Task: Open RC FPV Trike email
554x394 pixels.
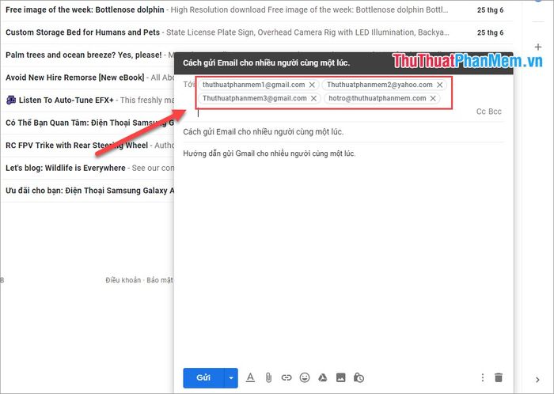Action: point(88,146)
